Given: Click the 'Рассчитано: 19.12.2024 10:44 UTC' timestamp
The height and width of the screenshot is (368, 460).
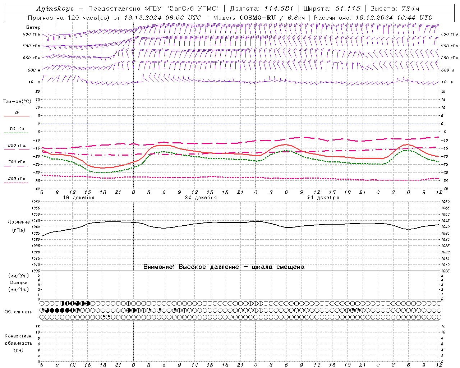Looking at the screenshot, I should click(x=373, y=18).
